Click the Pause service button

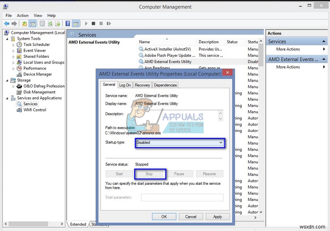179,174
